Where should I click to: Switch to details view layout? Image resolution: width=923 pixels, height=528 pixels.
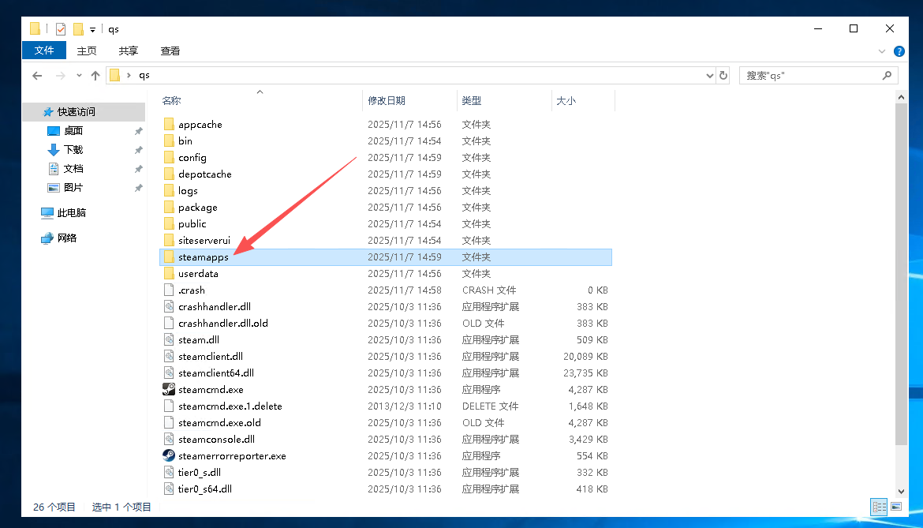pyautogui.click(x=878, y=507)
